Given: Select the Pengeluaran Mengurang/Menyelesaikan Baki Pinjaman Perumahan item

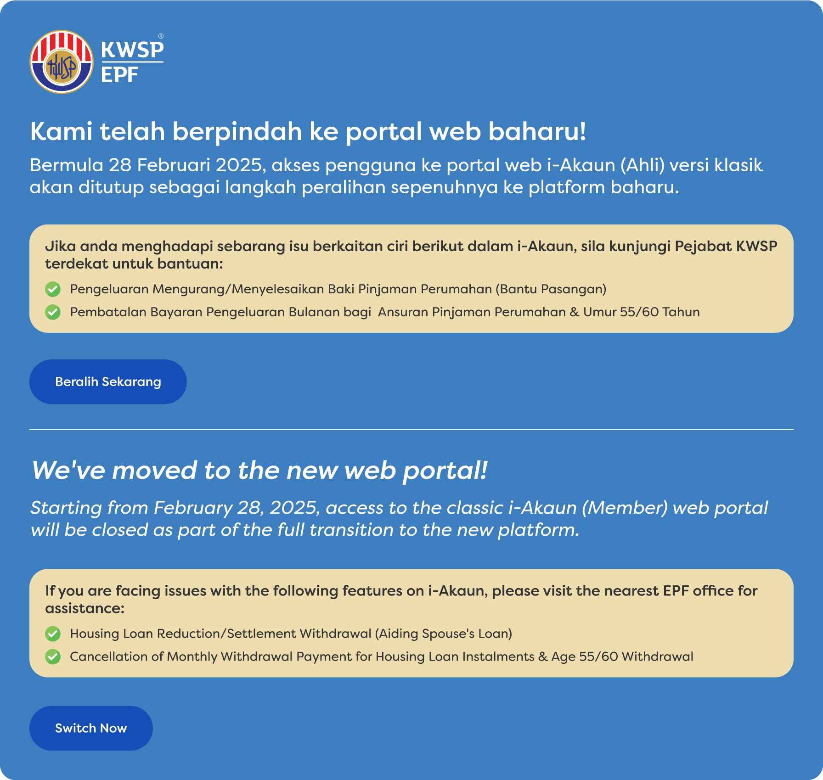Looking at the screenshot, I should (338, 289).
